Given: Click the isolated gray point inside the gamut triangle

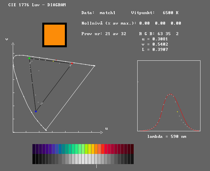Looking at the screenshot, I should [x=39, y=71].
